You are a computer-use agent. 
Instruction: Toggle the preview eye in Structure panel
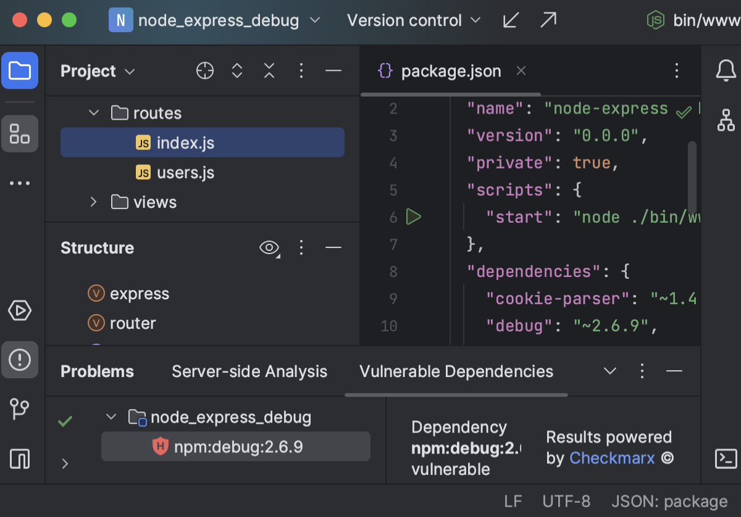click(x=269, y=247)
